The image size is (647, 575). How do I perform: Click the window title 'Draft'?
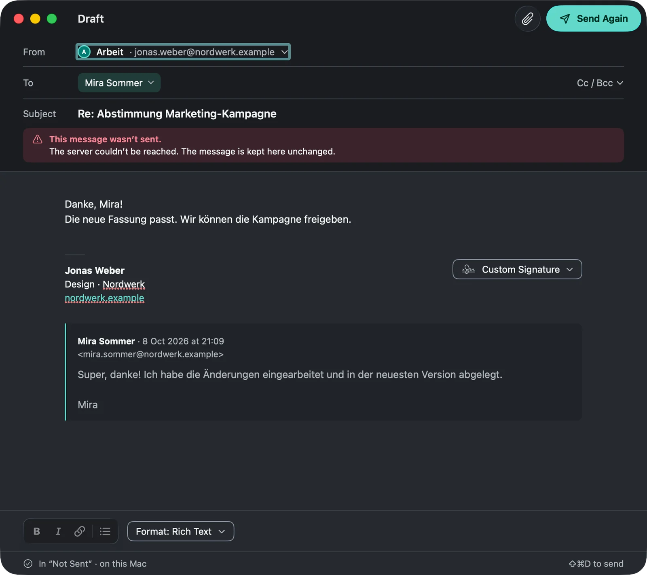[91, 19]
